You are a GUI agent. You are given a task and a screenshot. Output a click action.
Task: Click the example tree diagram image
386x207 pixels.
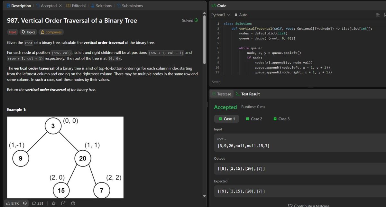click(65, 157)
